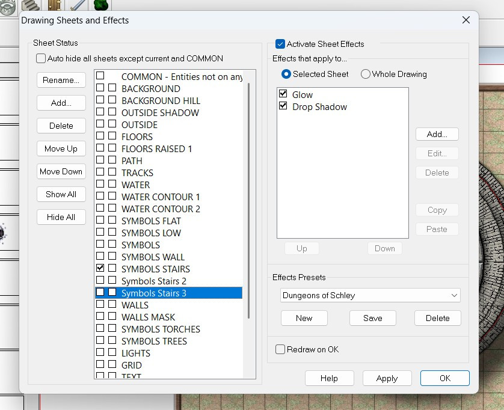Tick the Redraw on OK checkbox
This screenshot has height=410, width=504.
[x=280, y=349]
